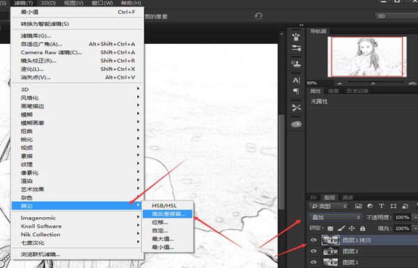Open the 叠加 blend mode dropdown
This screenshot has width=418, height=268.
pos(335,217)
